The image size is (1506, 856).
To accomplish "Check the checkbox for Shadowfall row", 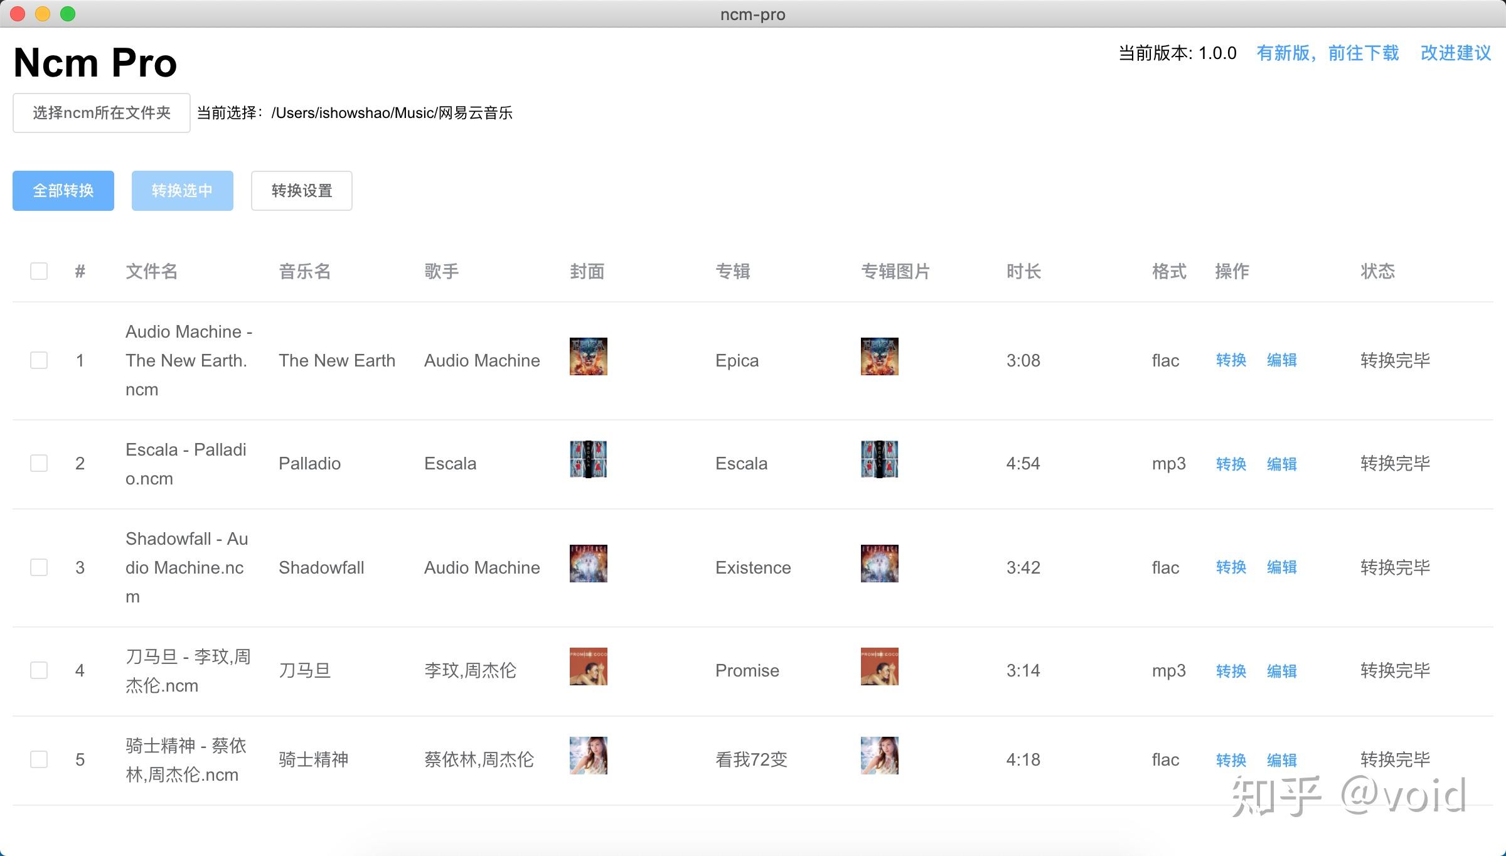I will point(39,567).
